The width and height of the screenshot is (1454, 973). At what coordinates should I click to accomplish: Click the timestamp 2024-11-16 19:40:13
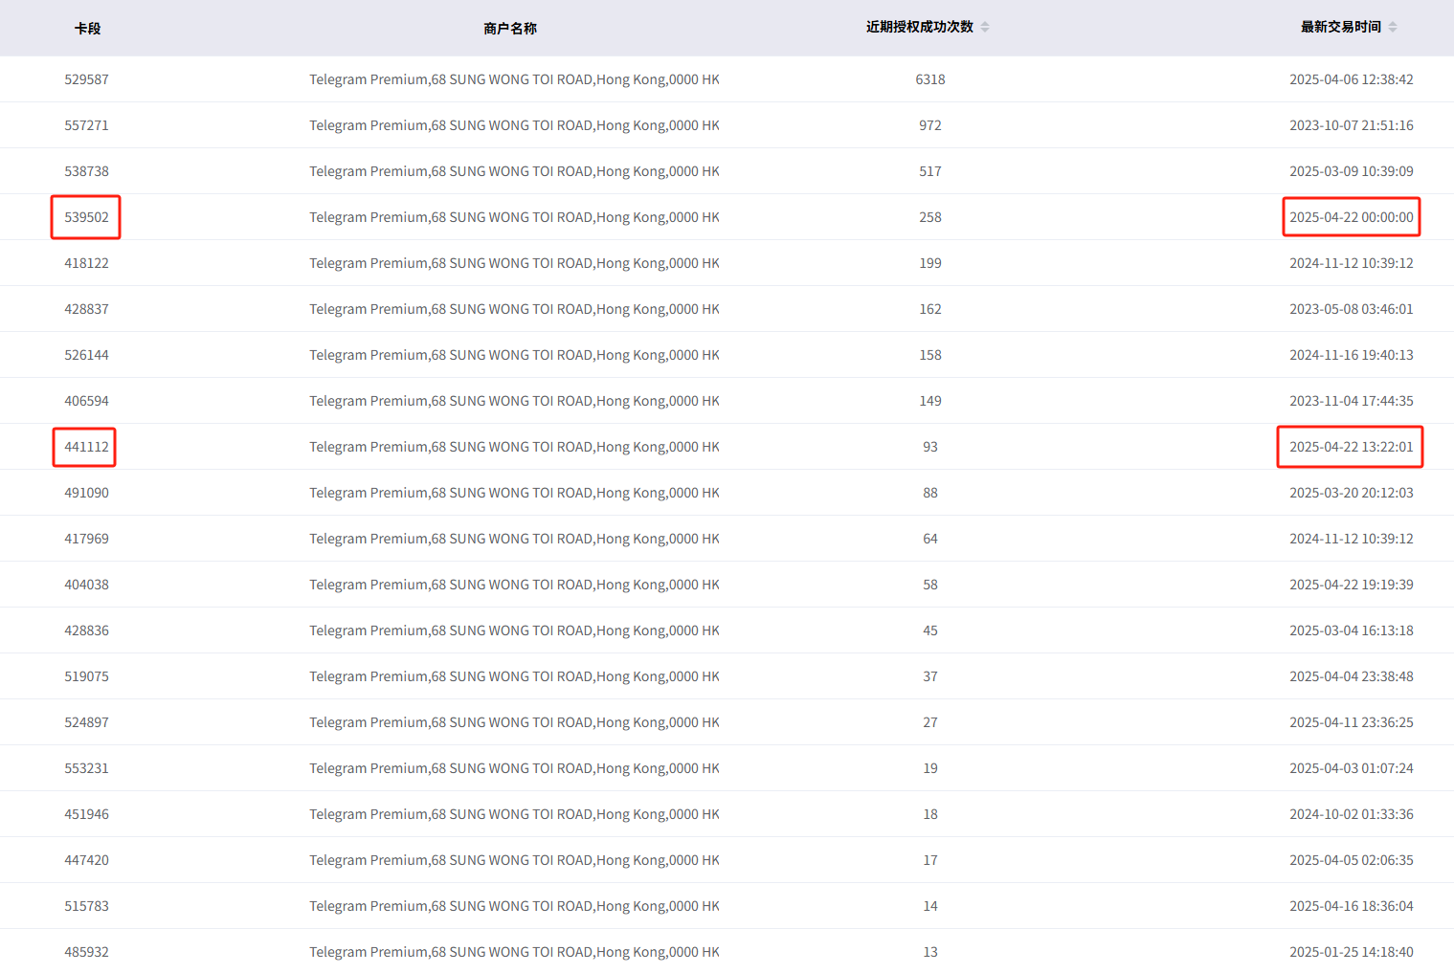point(1351,355)
